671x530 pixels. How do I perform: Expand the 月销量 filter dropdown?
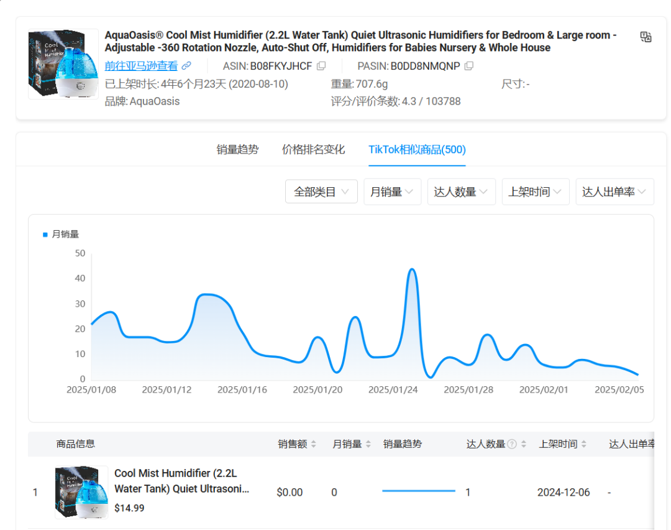(392, 192)
